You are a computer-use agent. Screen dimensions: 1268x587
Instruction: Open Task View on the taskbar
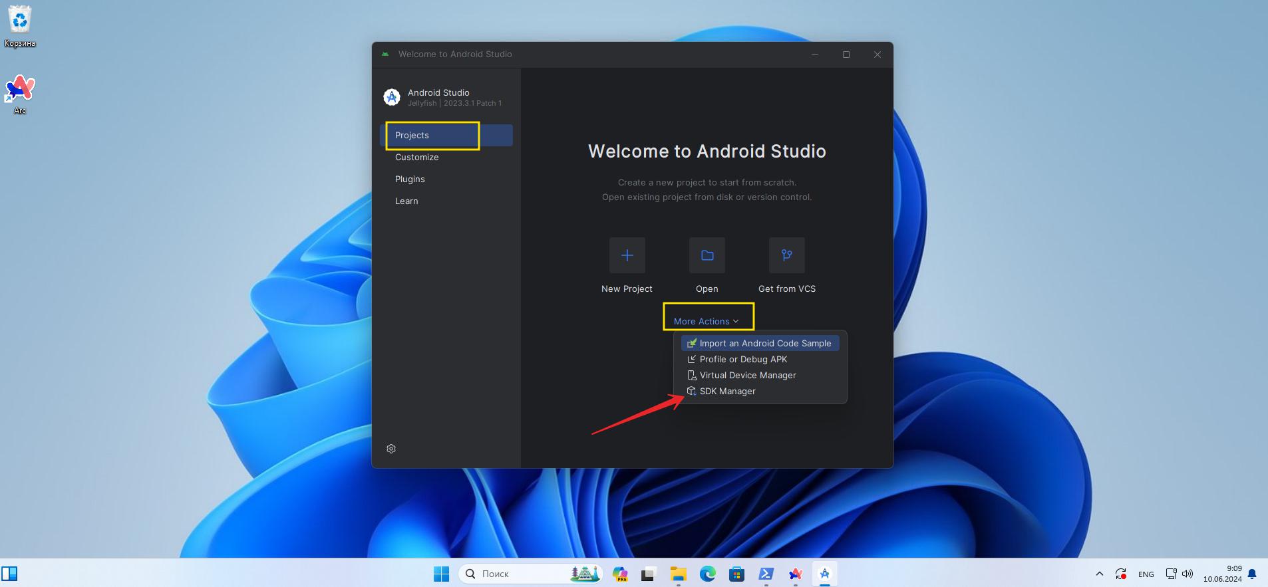tap(649, 574)
